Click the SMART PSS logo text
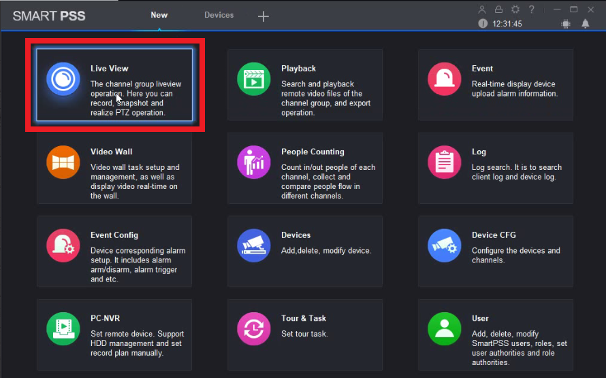 pyautogui.click(x=49, y=16)
